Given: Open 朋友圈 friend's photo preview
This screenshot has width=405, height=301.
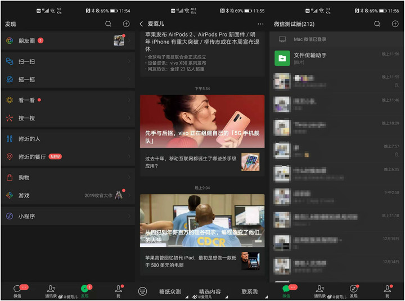Looking at the screenshot, I should point(119,41).
